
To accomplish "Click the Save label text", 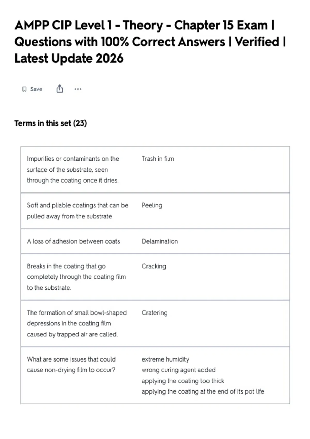I will pos(36,89).
